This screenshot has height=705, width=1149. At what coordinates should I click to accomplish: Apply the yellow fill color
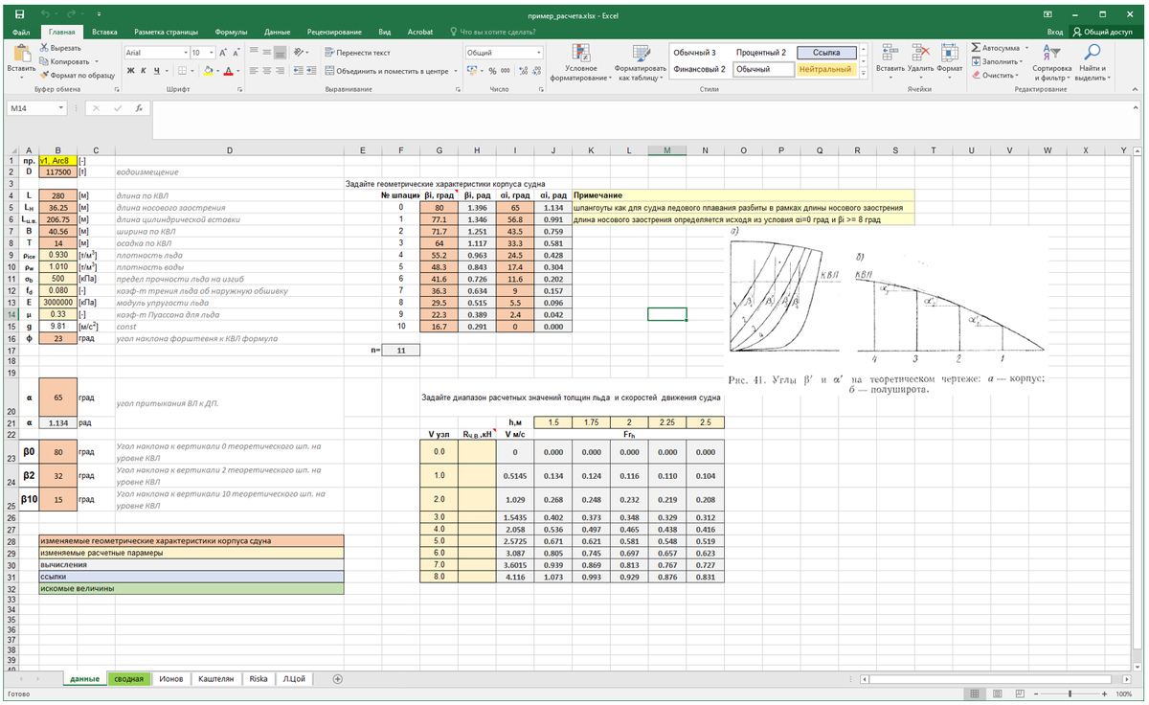click(207, 71)
